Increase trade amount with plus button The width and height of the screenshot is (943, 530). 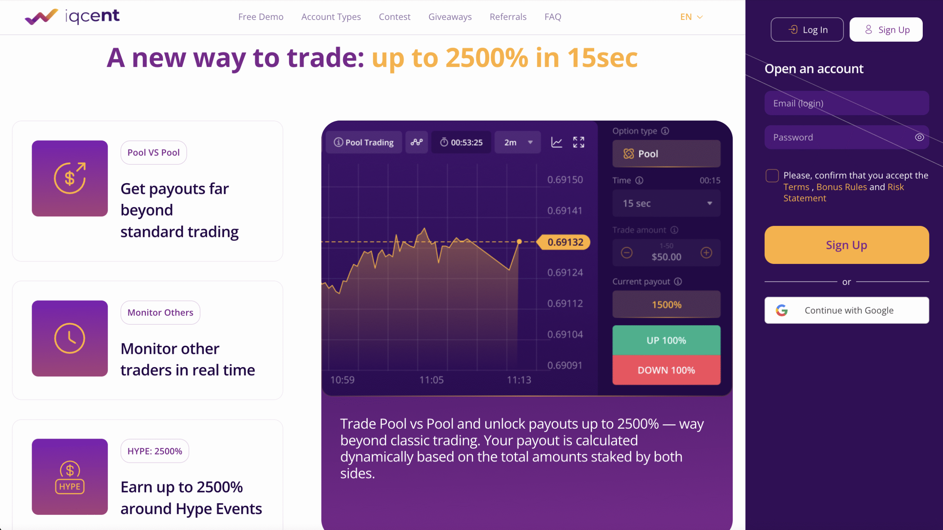point(706,253)
